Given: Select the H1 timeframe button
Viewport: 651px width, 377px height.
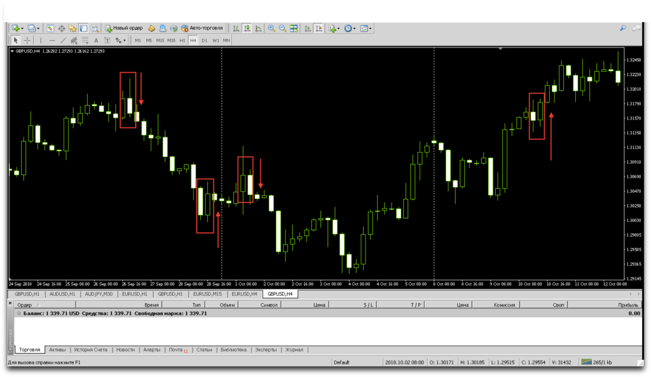Looking at the screenshot, I should (x=182, y=40).
